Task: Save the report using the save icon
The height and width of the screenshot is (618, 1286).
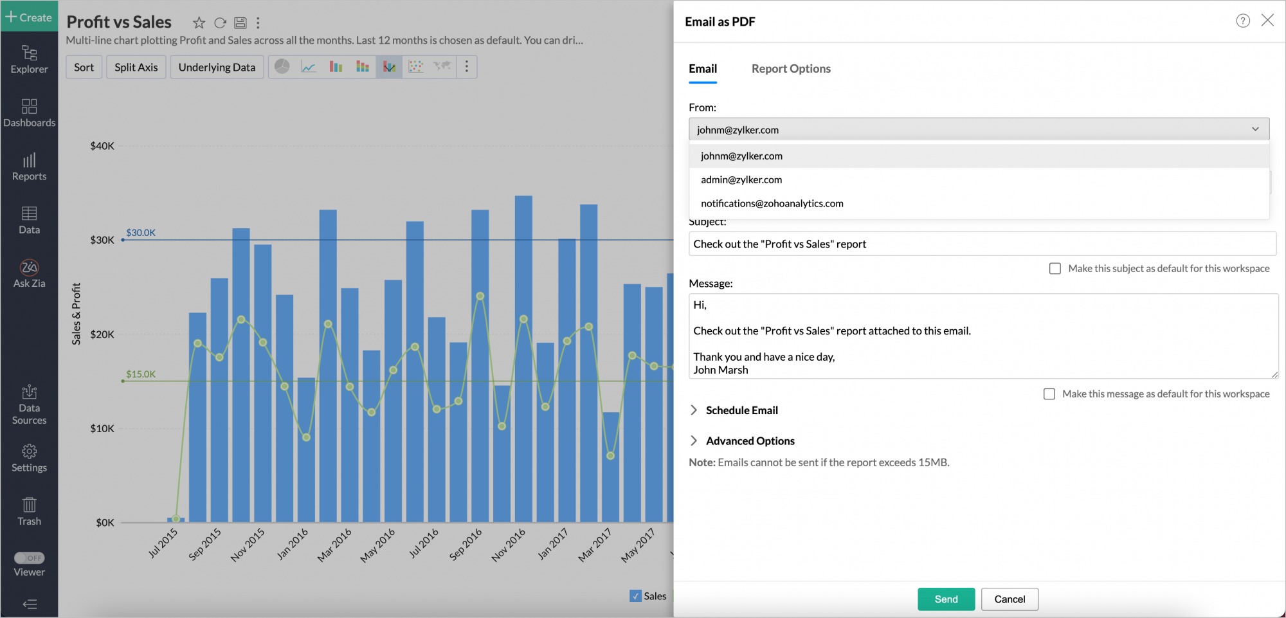Action: tap(240, 23)
